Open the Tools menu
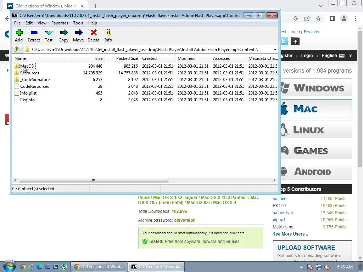The width and height of the screenshot is (363, 272). tap(78, 23)
